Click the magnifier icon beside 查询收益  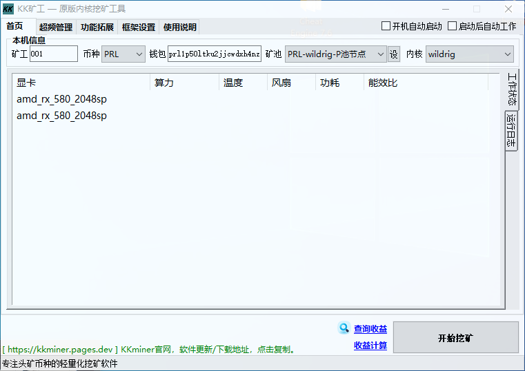pos(344,328)
